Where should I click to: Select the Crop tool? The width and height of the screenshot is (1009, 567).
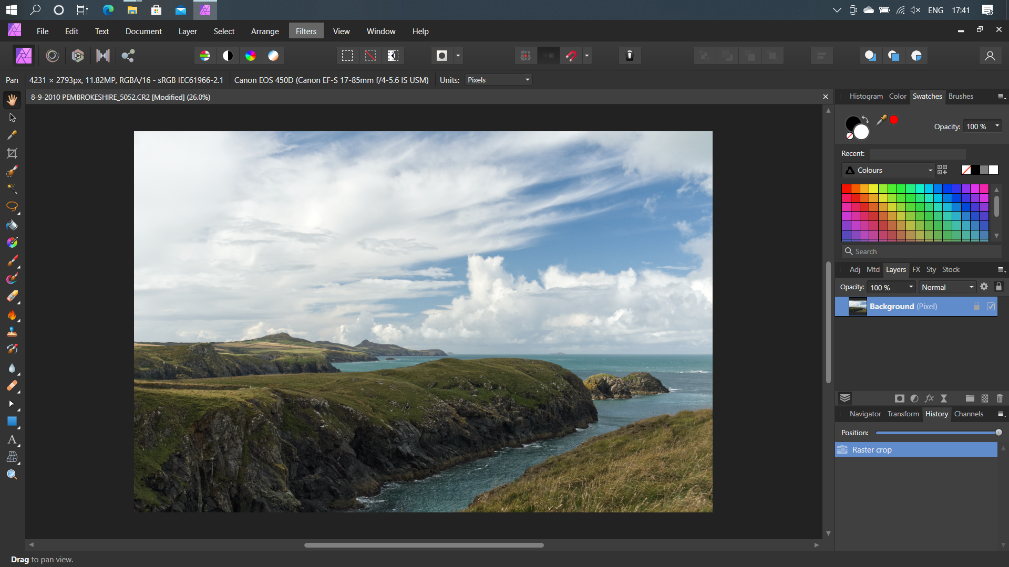(12, 153)
